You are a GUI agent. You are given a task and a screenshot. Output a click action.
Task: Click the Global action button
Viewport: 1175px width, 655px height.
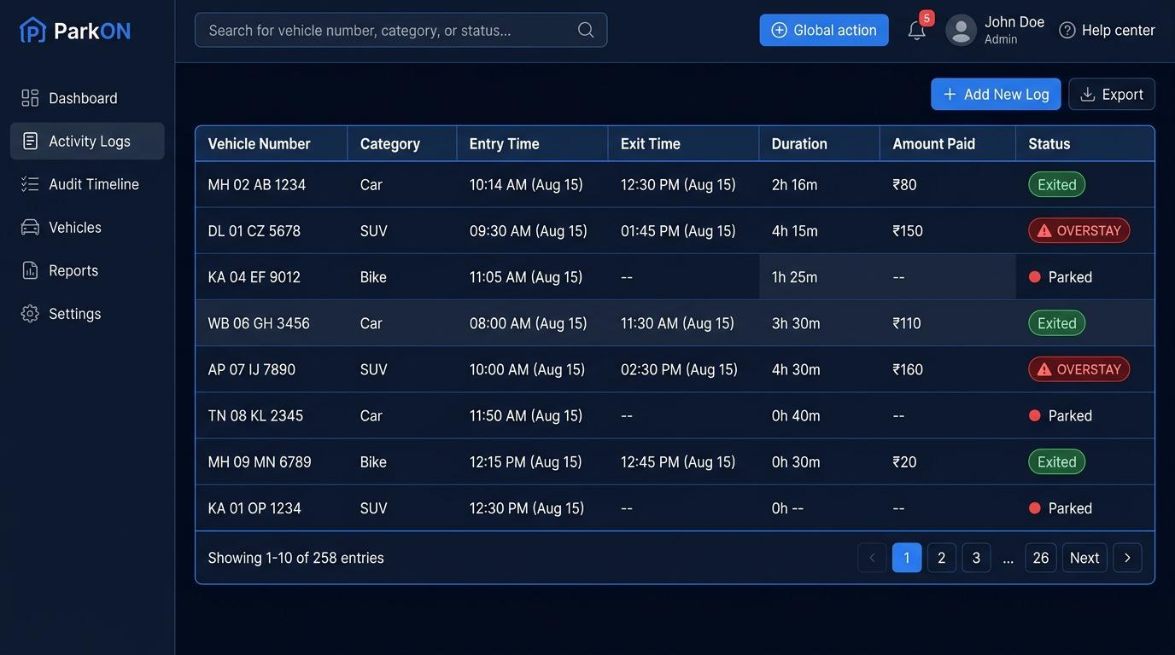click(824, 30)
